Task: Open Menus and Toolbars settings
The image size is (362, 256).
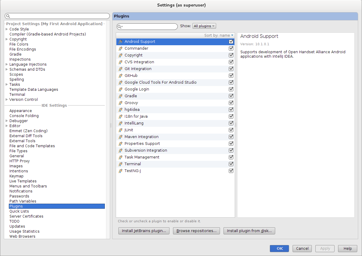Action: 28,186
